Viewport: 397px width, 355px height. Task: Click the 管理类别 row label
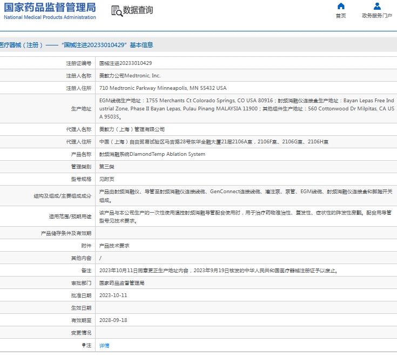click(81, 167)
